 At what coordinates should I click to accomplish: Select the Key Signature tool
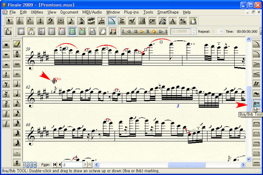(x=30, y=21)
